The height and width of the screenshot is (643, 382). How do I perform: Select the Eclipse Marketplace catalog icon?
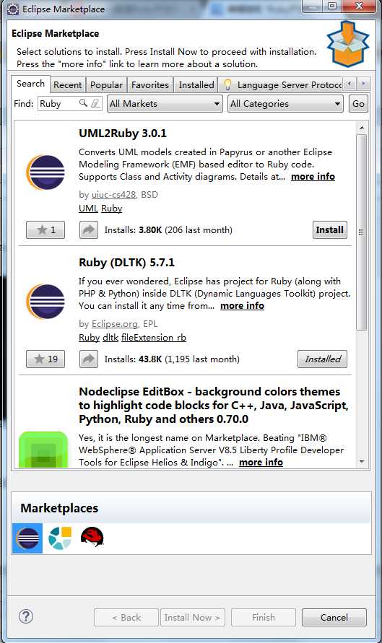click(x=27, y=538)
